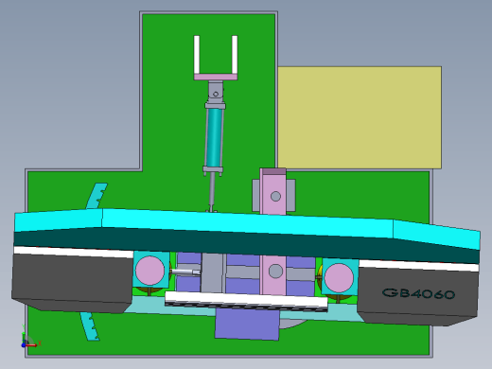Select the teal pneumatic cylinder body
492x369 pixels.
(215, 137)
